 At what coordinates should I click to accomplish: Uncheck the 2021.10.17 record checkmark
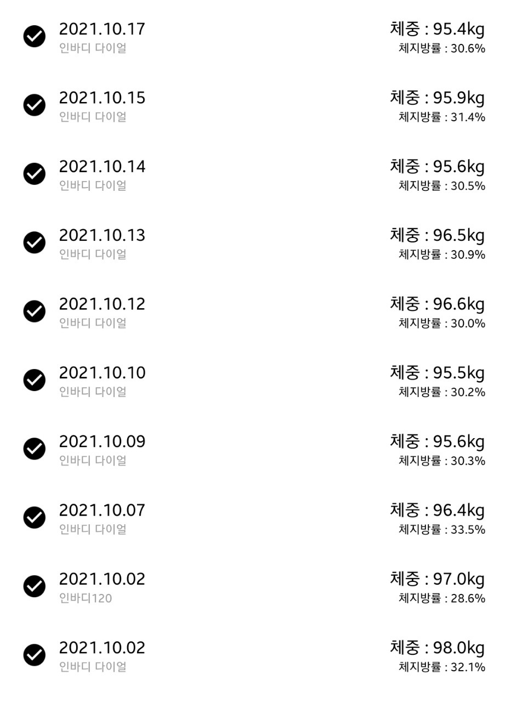(x=34, y=36)
